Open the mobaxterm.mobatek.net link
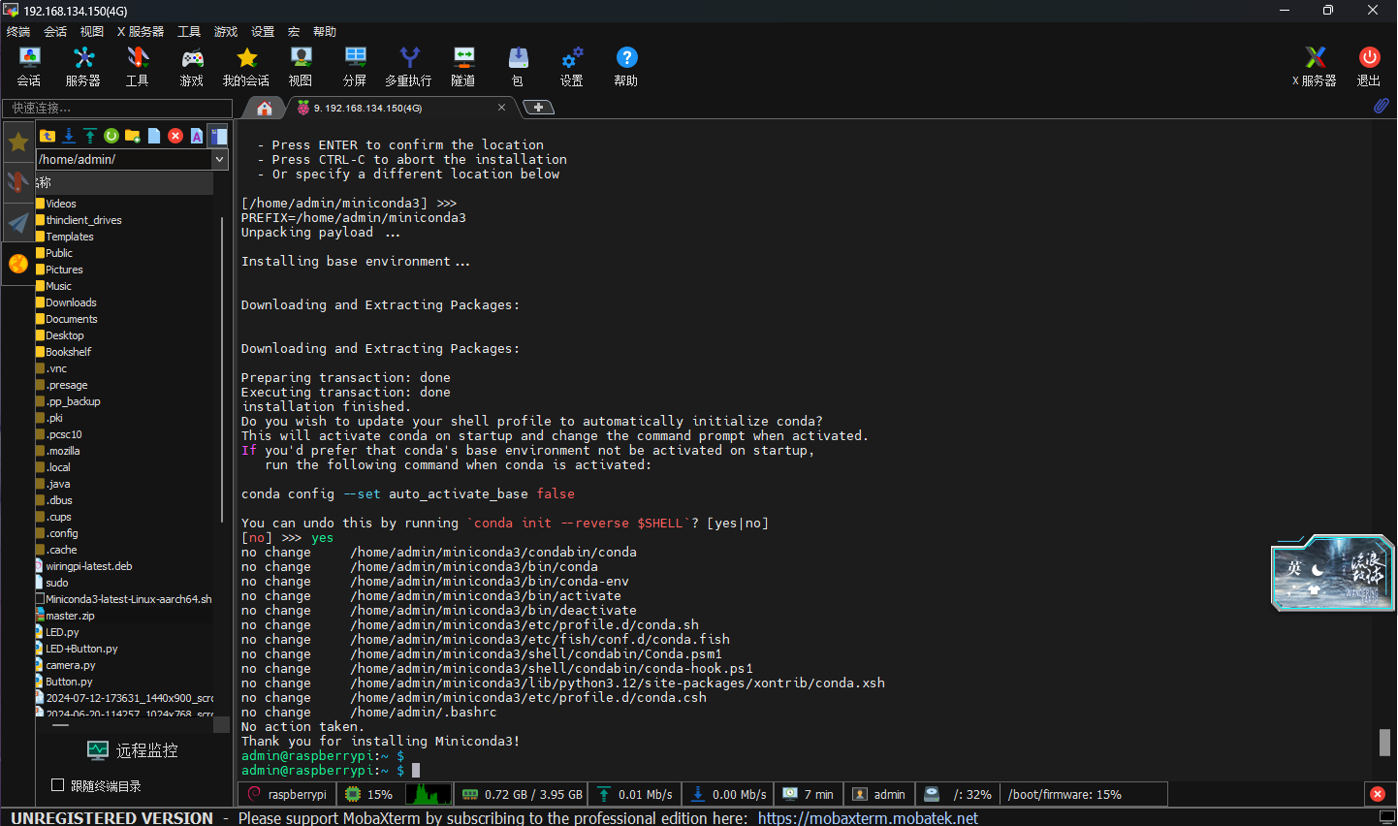 pyautogui.click(x=868, y=818)
